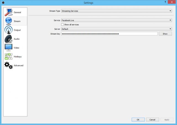Open Output settings via the broadcast icon
This screenshot has height=125, width=177.
[x=8, y=30]
